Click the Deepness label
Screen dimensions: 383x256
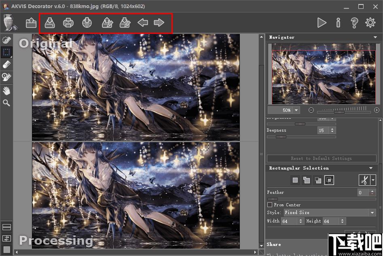pos(276,130)
